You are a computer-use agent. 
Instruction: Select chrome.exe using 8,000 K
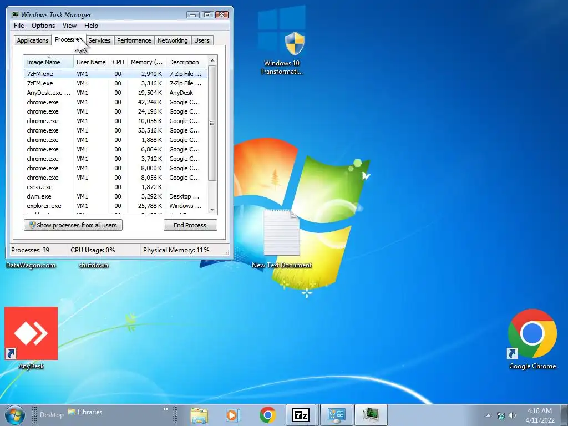click(x=115, y=168)
